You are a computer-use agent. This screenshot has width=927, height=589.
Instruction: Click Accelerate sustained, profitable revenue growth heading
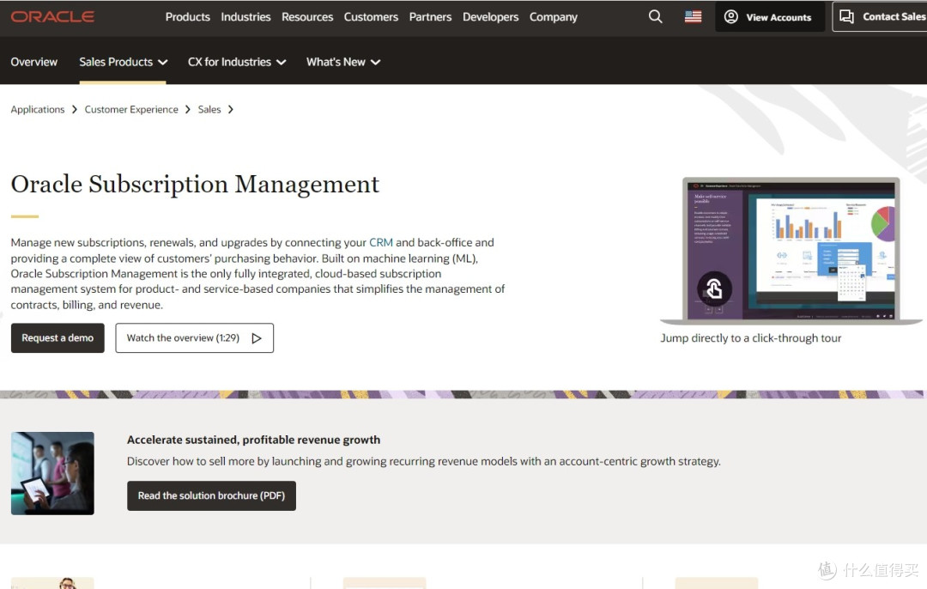coord(253,440)
